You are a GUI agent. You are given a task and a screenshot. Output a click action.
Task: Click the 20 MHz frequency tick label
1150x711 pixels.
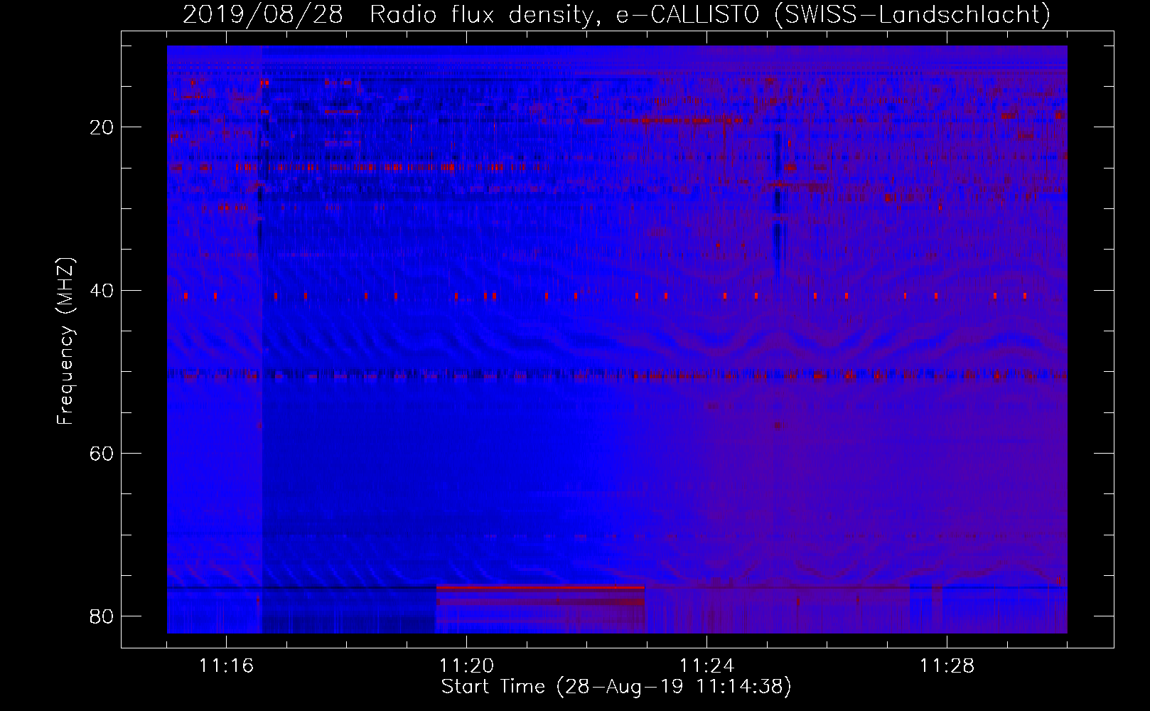[x=102, y=127]
